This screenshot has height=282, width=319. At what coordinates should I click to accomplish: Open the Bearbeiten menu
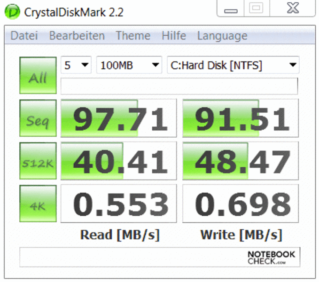77,36
